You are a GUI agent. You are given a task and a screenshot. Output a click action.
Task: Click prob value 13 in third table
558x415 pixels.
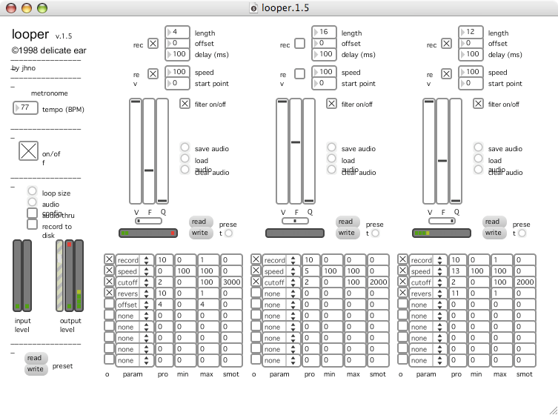tap(458, 271)
